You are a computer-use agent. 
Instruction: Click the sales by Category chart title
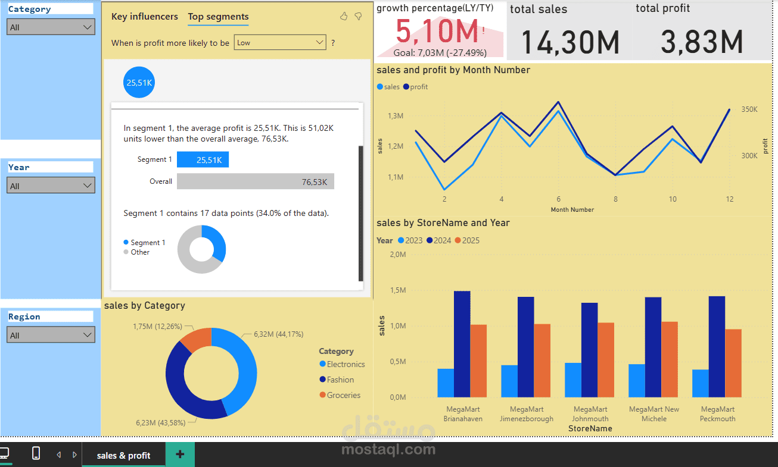tap(145, 305)
